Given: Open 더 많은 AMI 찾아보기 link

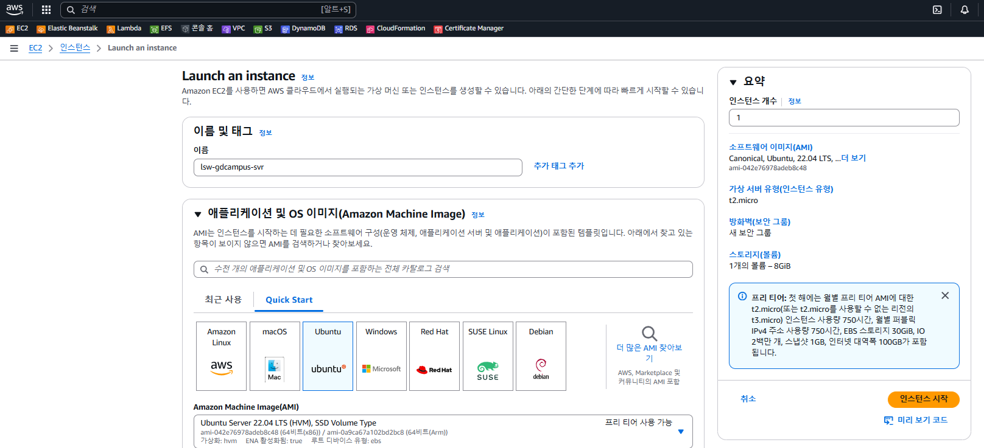Looking at the screenshot, I should tap(649, 353).
